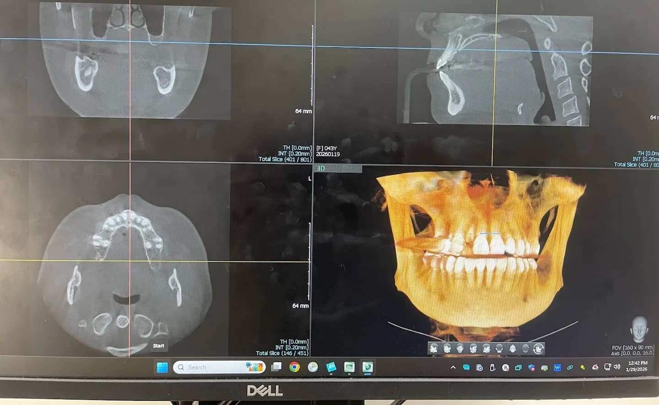
Task: Show hidden system tray icons chevron
Action: click(x=453, y=368)
